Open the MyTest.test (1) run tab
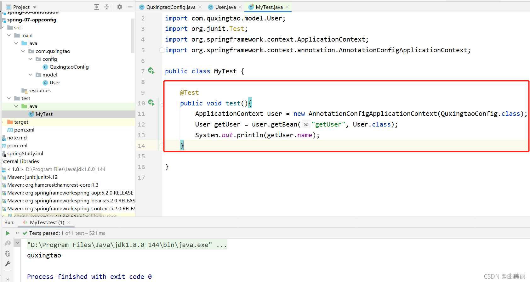This screenshot has height=282, width=530. 47,222
